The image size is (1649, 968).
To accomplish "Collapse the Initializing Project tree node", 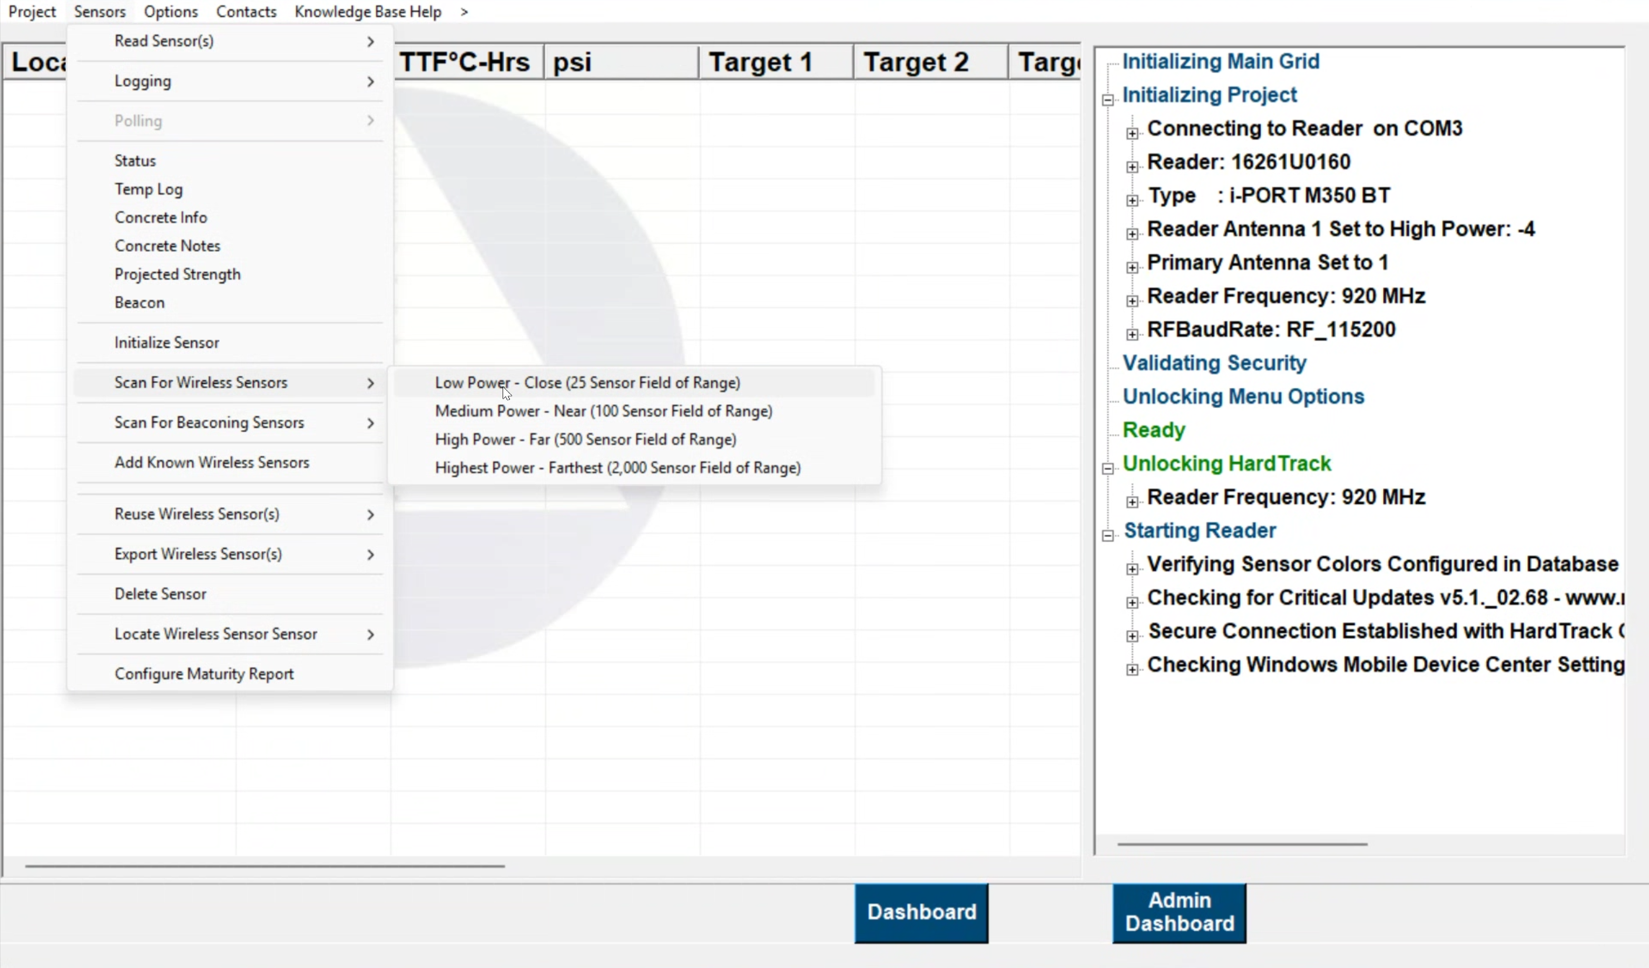I will click(x=1108, y=100).
